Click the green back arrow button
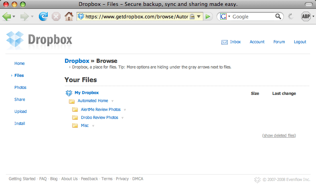This screenshot has width=316, height=191. click(x=7, y=17)
